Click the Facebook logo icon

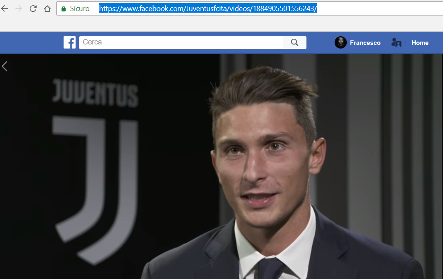(x=70, y=42)
